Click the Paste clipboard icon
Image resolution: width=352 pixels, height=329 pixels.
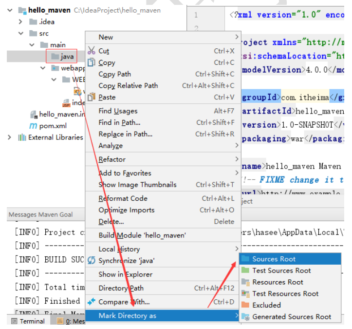92,97
